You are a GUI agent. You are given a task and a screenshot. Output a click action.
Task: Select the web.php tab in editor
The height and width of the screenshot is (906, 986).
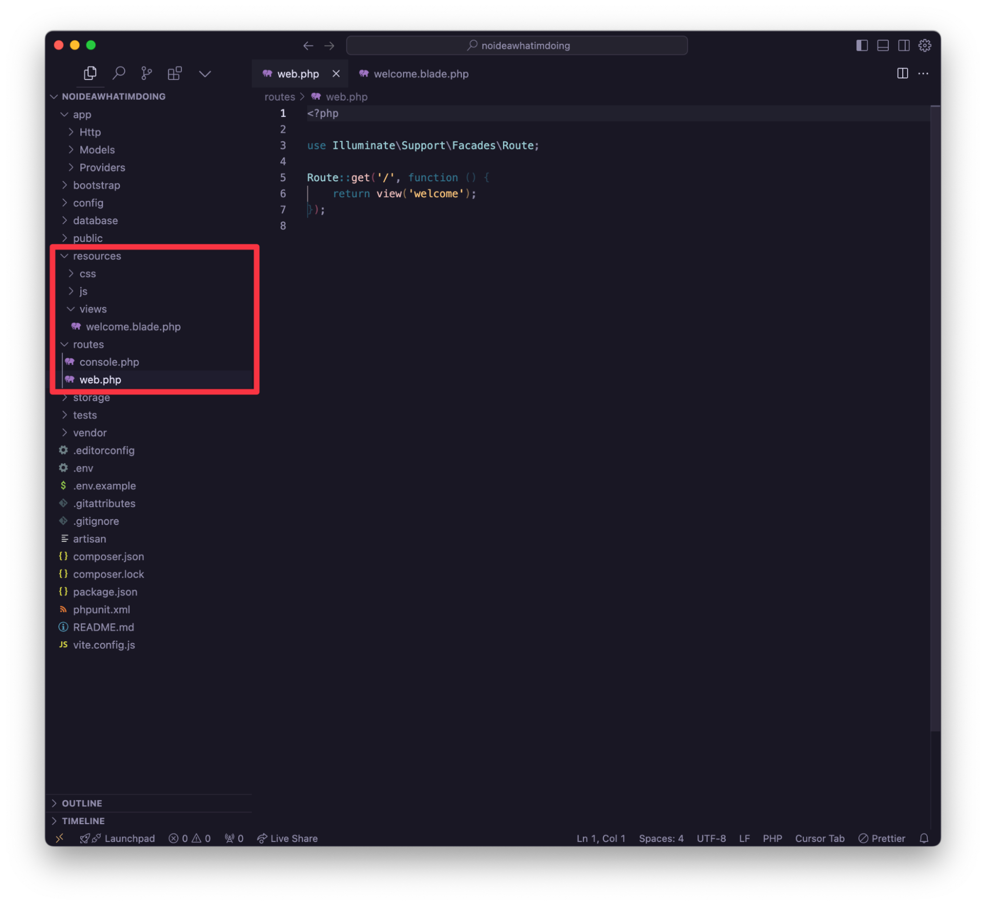tap(296, 74)
